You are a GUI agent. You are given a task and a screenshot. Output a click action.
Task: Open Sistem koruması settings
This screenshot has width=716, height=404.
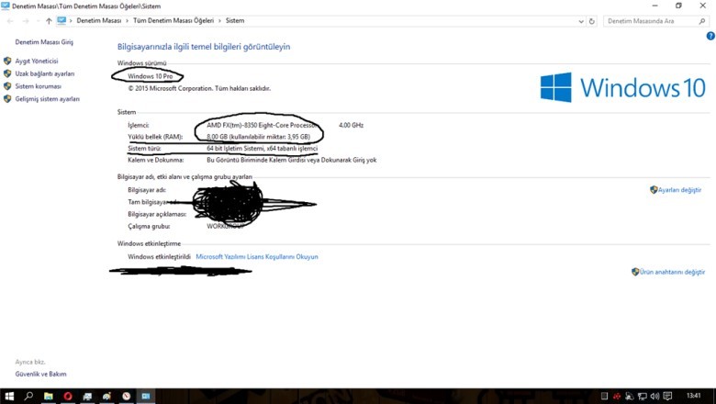pyautogui.click(x=38, y=86)
